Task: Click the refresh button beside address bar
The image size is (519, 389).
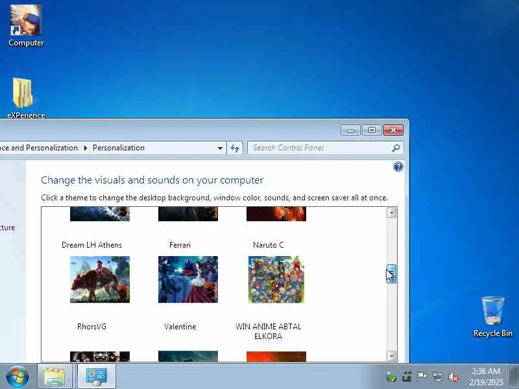Action: pos(235,148)
